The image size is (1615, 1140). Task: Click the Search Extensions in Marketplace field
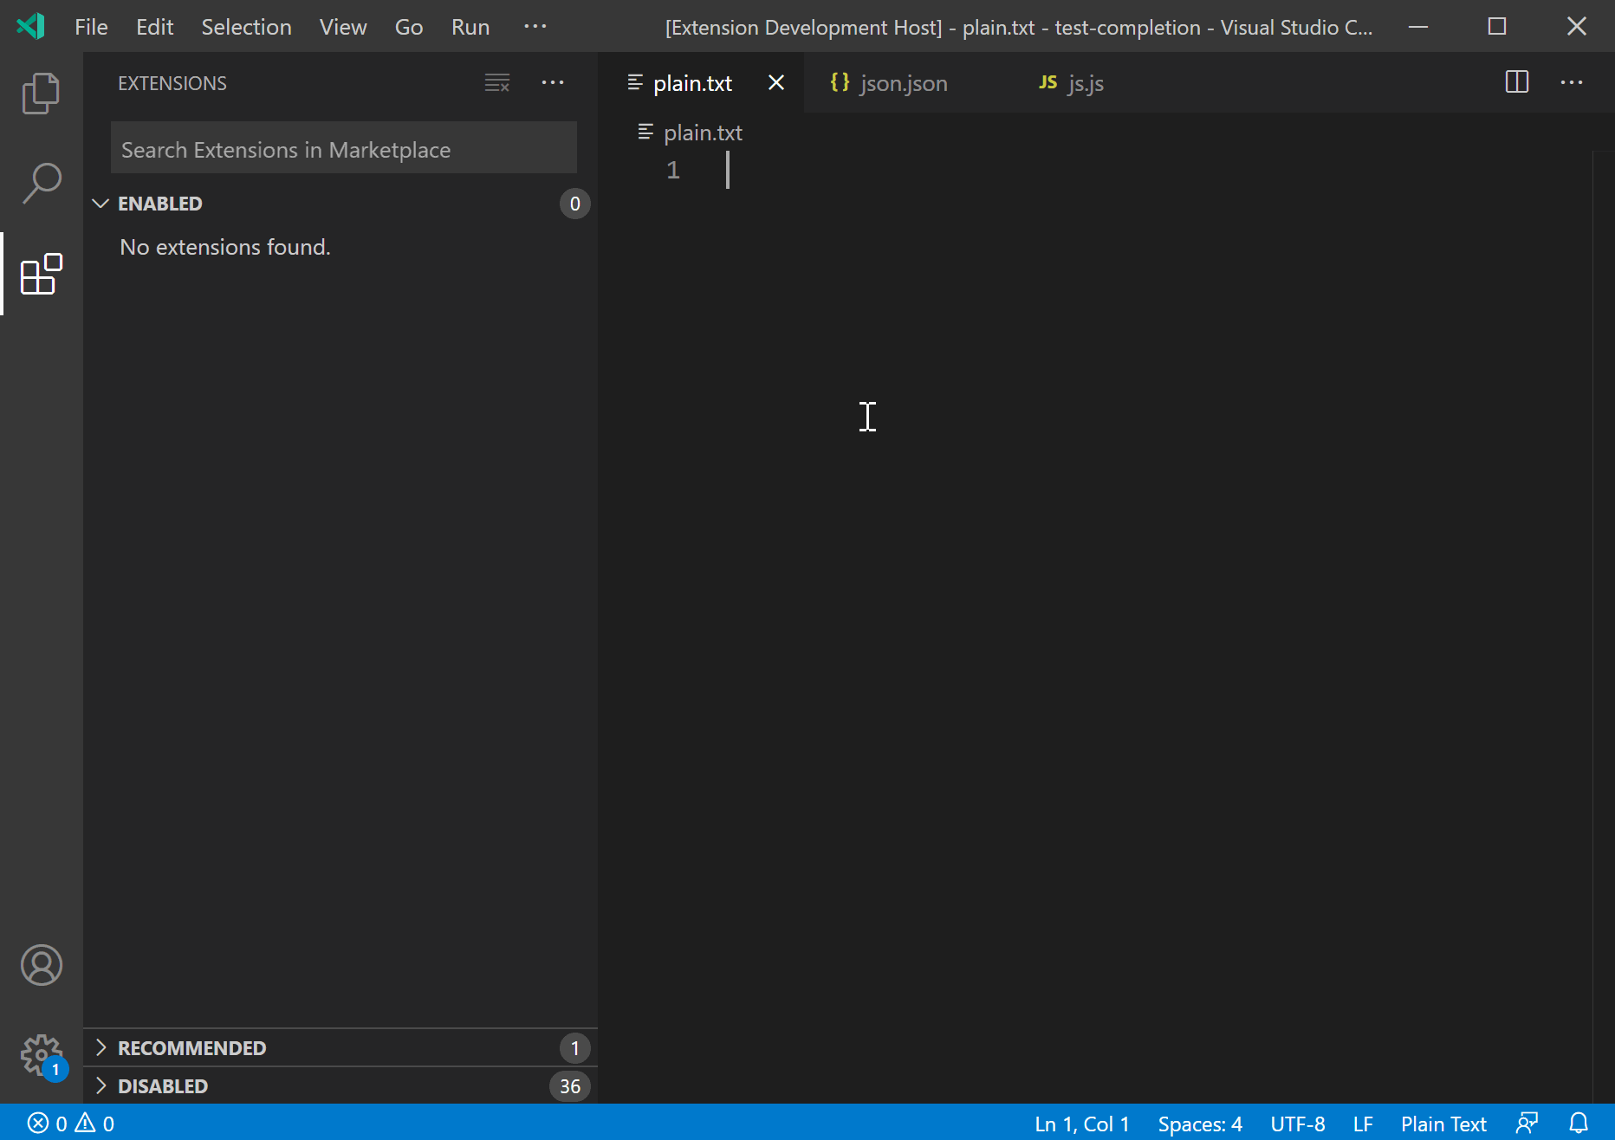343,148
